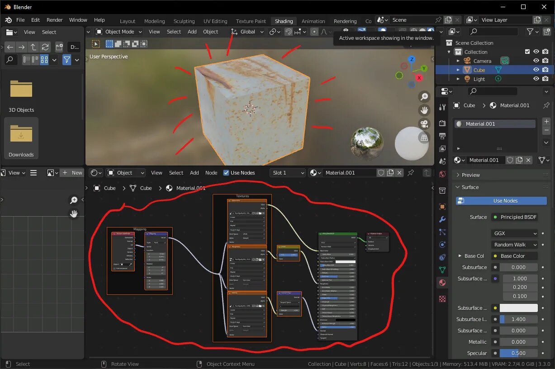
Task: Adjust the Specular 0.500 slider
Action: click(x=518, y=353)
